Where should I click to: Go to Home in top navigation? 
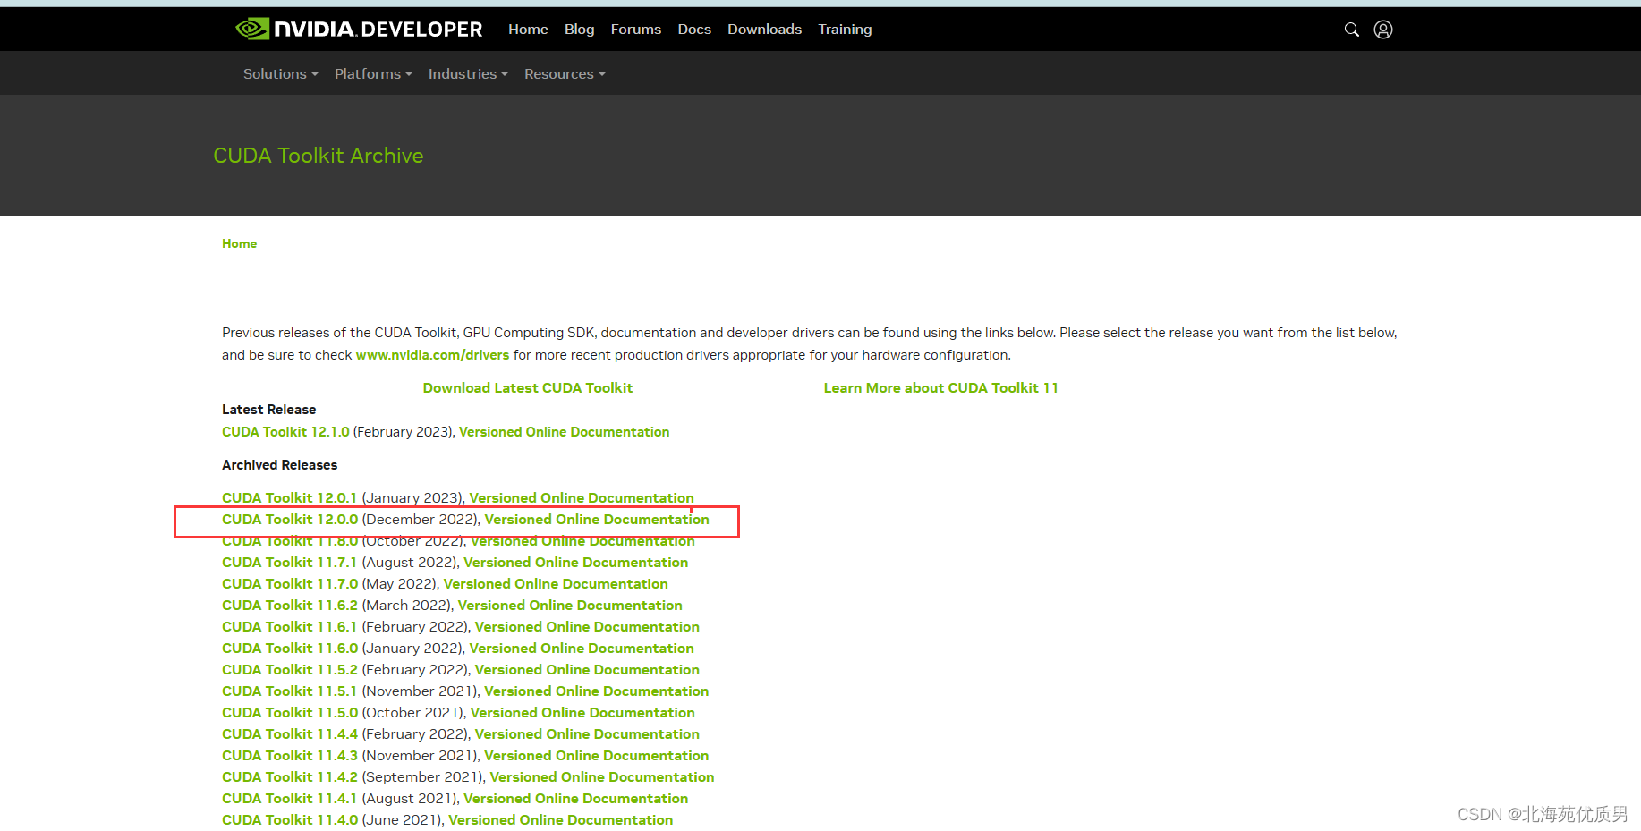tap(528, 30)
